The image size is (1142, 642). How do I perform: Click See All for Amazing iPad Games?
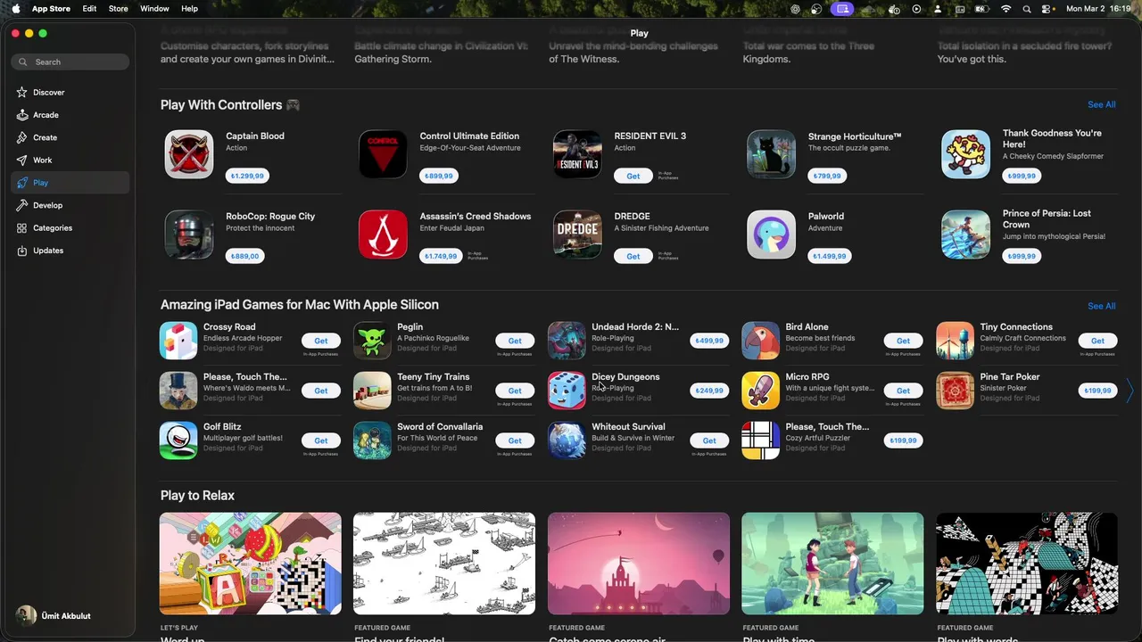[x=1101, y=306]
